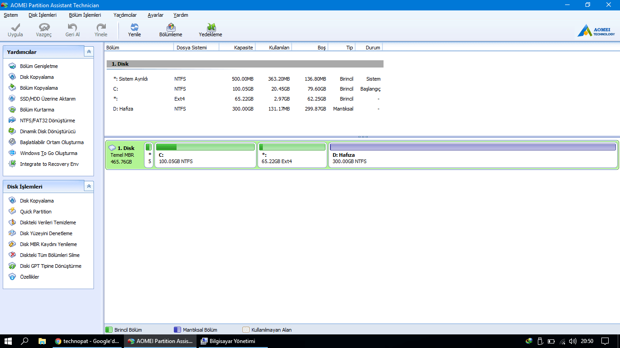
Task: Sort by the Kapasite column header
Action: tap(237, 48)
